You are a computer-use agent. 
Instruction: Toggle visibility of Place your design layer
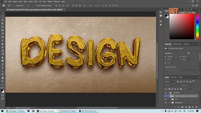pyautogui.click(x=166, y=96)
